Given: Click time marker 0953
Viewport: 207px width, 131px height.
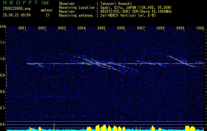Looking at the screenshot, I should 62,28.
